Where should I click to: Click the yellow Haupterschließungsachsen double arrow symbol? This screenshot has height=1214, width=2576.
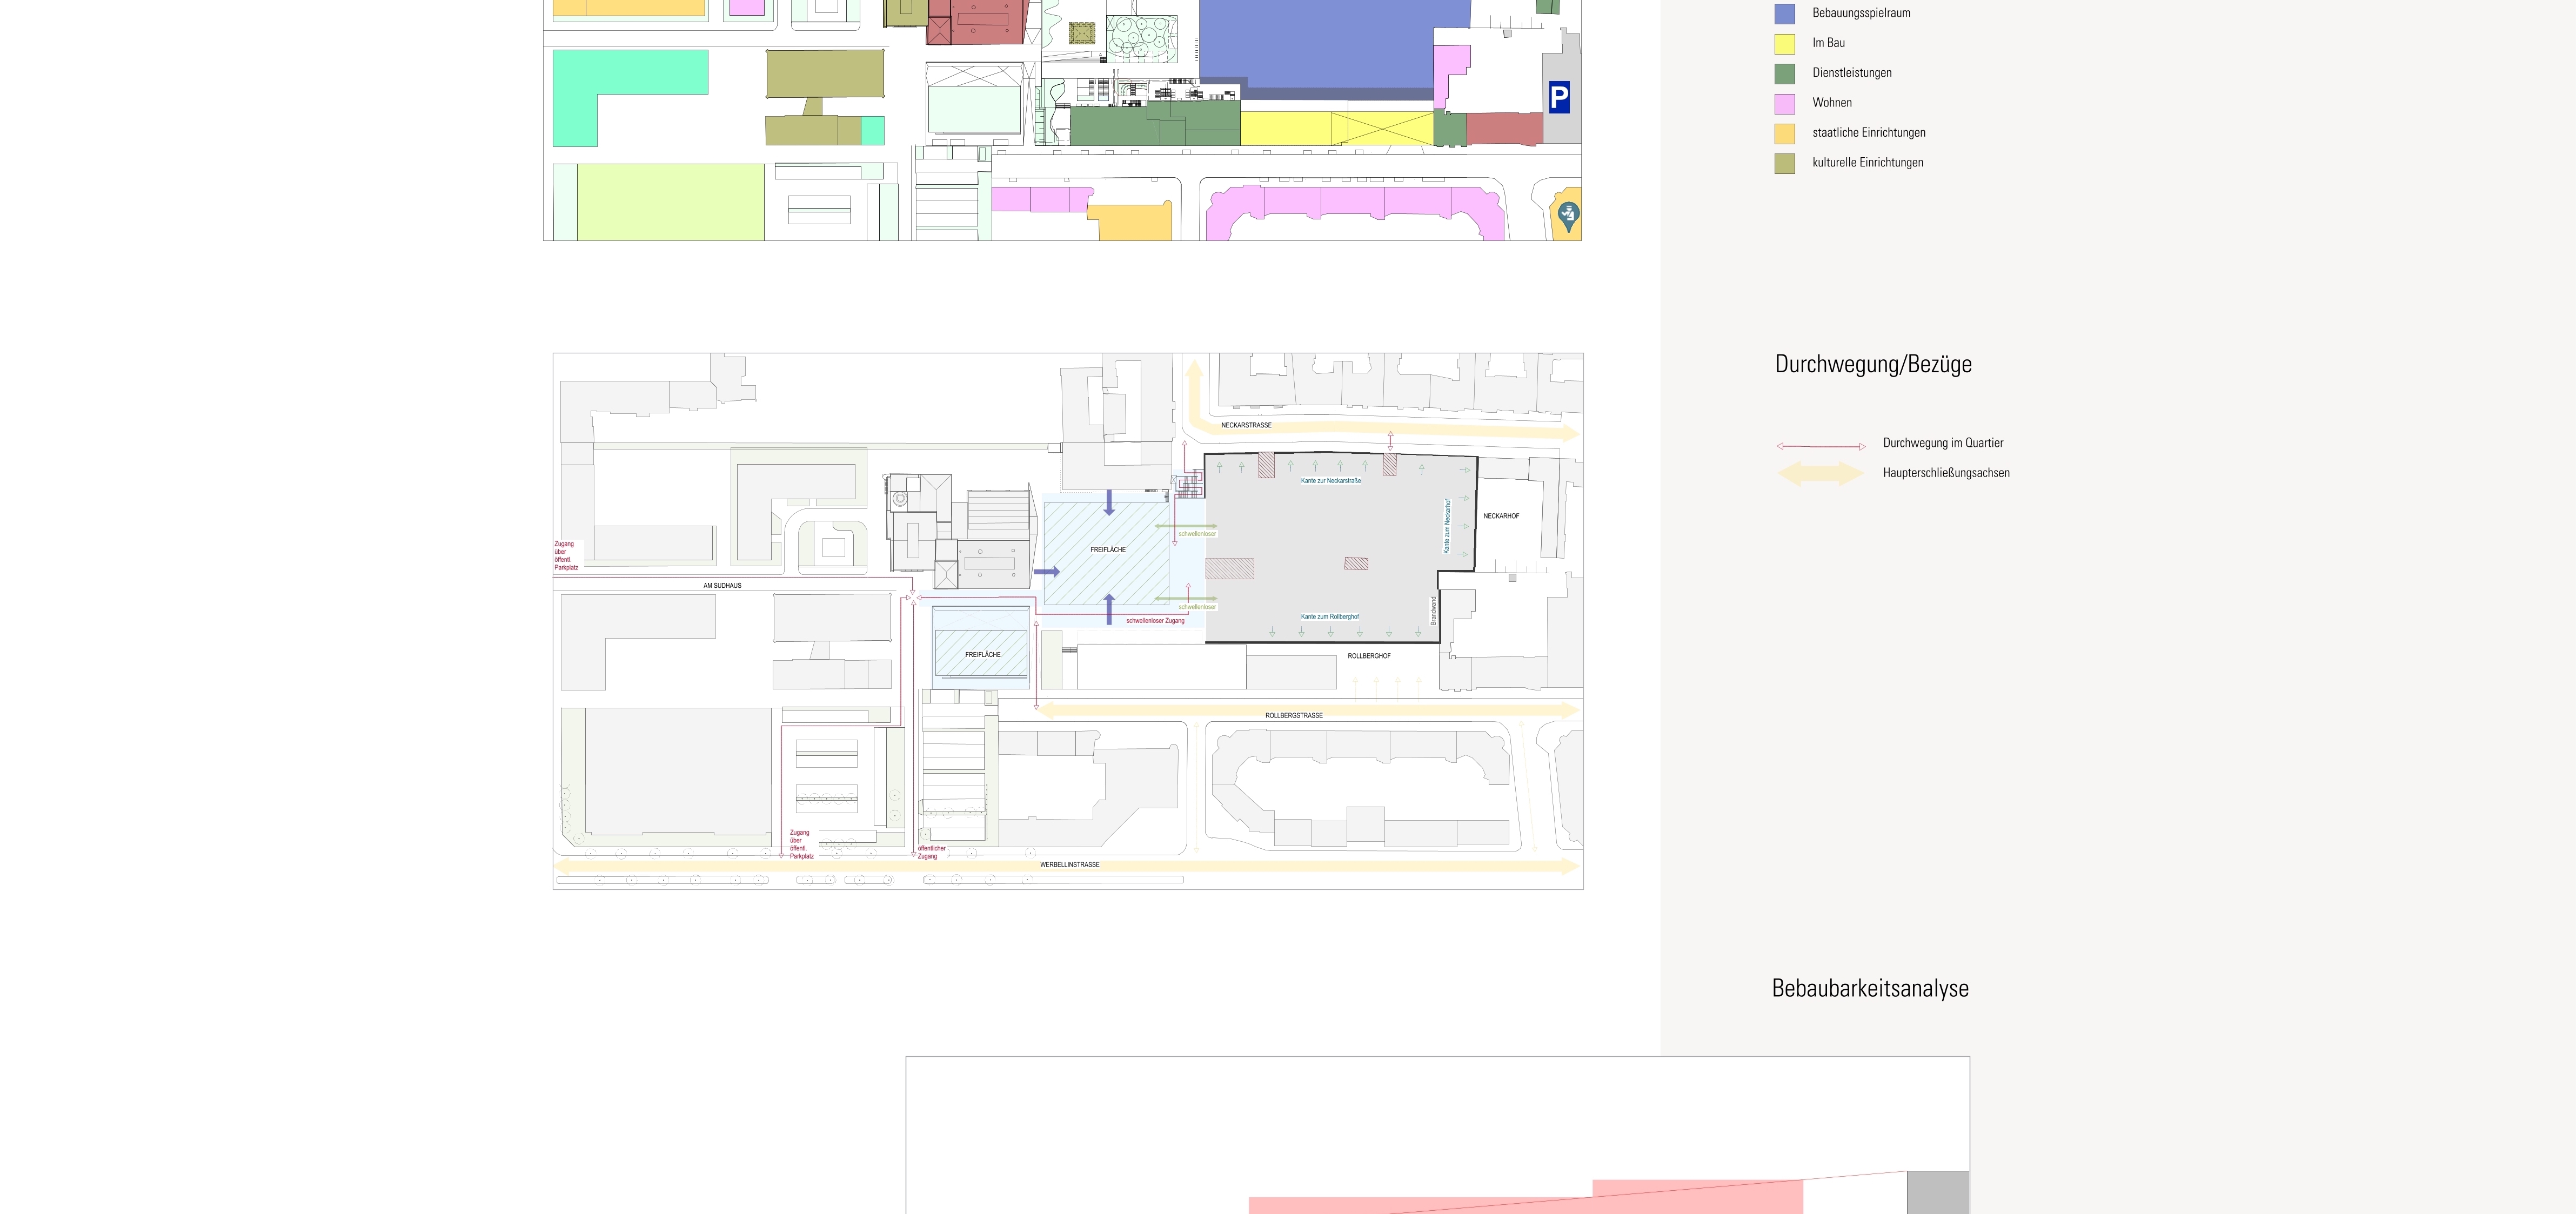(x=1820, y=474)
